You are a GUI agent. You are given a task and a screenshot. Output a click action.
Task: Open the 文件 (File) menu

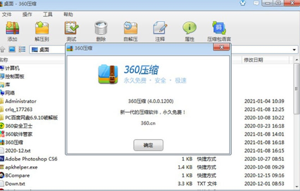(x=7, y=15)
